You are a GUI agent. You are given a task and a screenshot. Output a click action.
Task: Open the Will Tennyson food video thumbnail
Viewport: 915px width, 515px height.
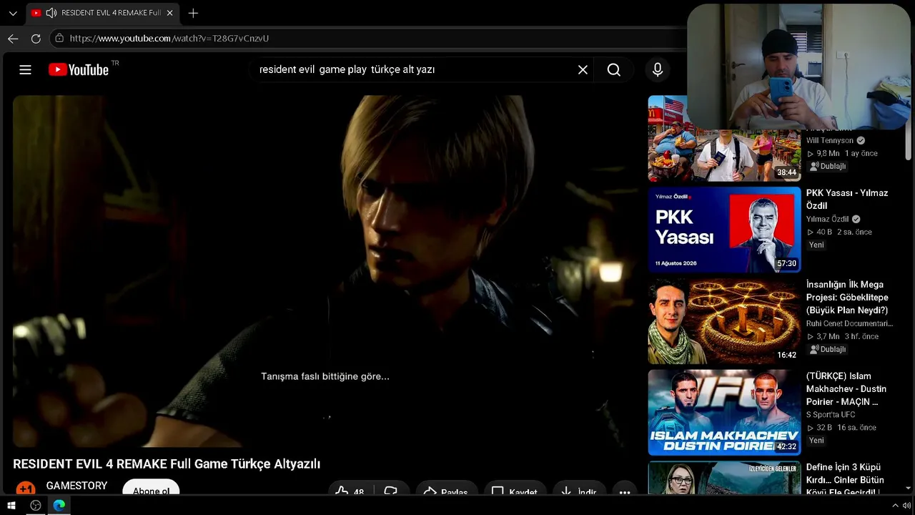click(x=724, y=139)
